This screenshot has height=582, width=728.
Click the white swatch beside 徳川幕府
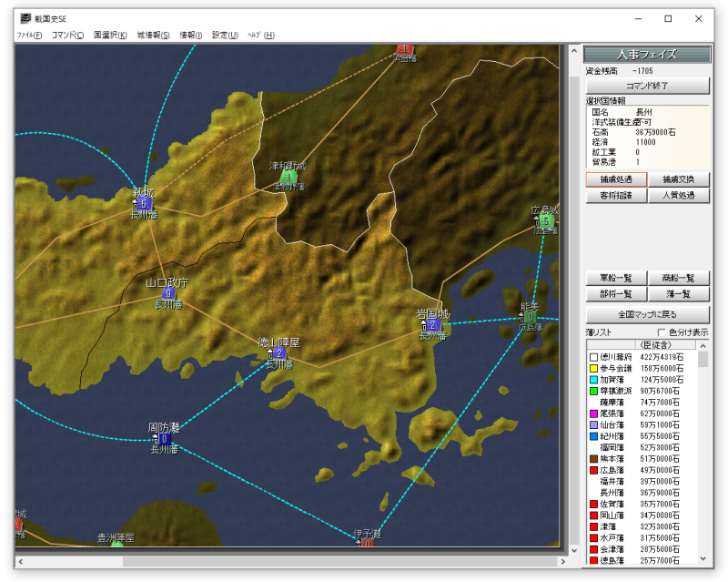(x=593, y=357)
